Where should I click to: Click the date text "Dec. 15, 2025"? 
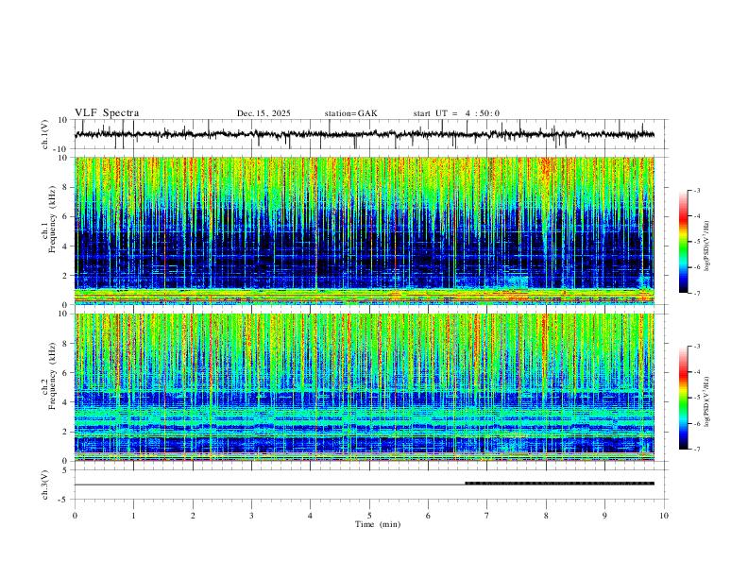click(263, 113)
